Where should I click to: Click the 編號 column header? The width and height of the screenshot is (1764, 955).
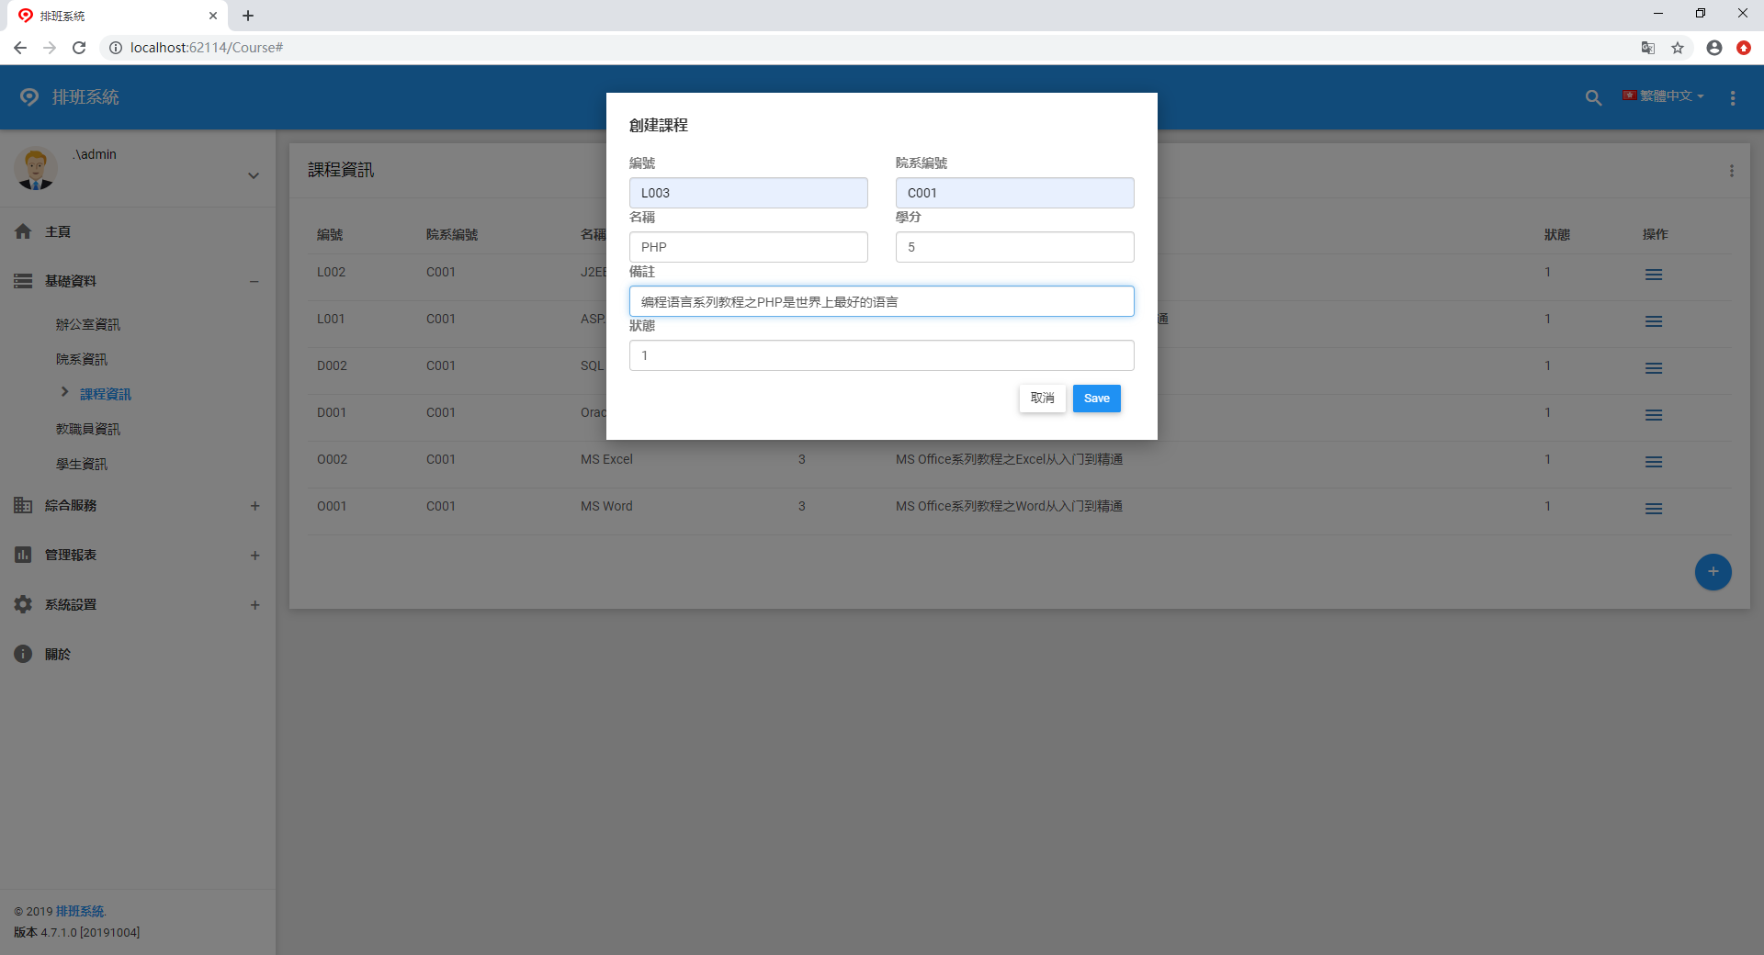330,234
